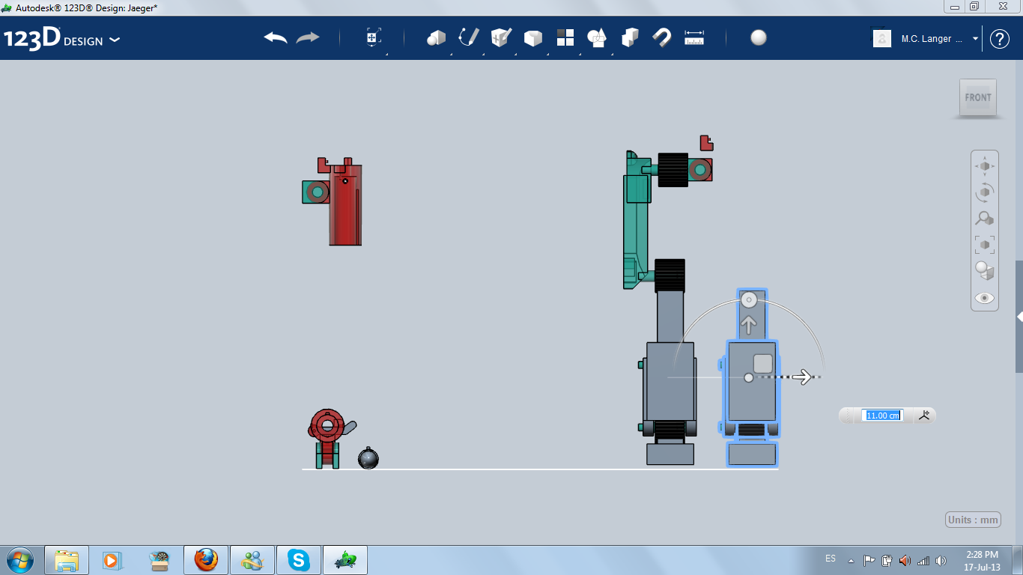Open the Grouping tools menu
The height and width of the screenshot is (575, 1023).
click(597, 38)
